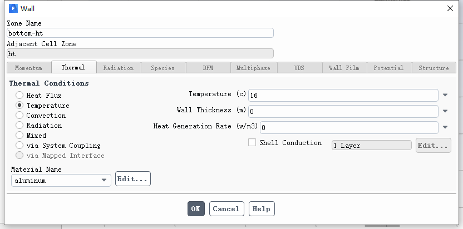The height and width of the screenshot is (229, 463).
Task: Close the Wall dialog window
Action: [450, 8]
